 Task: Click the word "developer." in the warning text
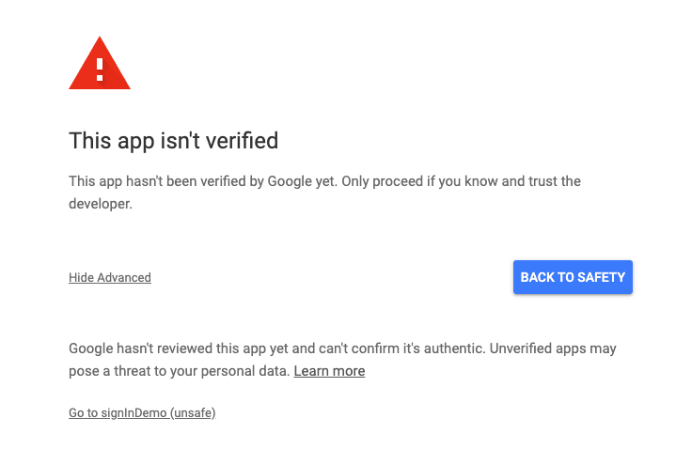[101, 204]
